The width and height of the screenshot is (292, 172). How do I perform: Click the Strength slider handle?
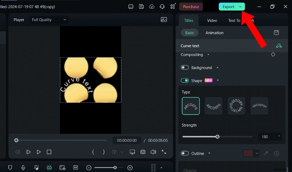(x=218, y=137)
